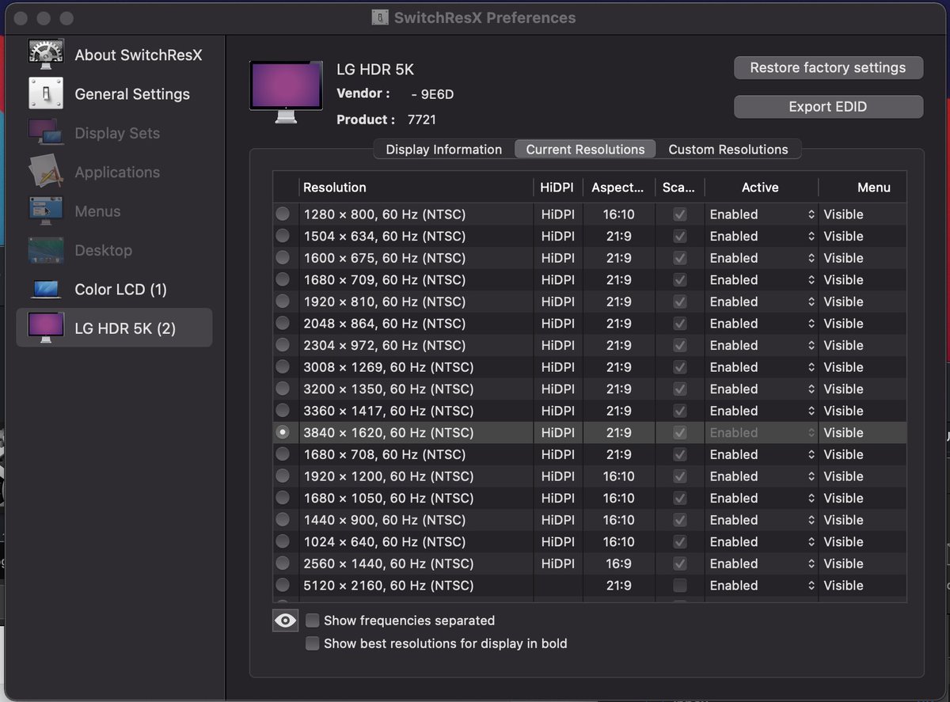The width and height of the screenshot is (950, 702).
Task: Open General Settings sidebar label
Action: pyautogui.click(x=132, y=94)
